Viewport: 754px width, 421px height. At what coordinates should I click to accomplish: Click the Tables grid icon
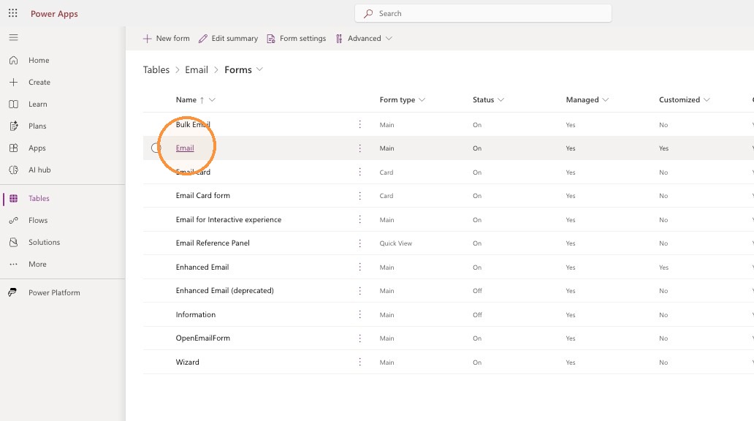pos(13,198)
